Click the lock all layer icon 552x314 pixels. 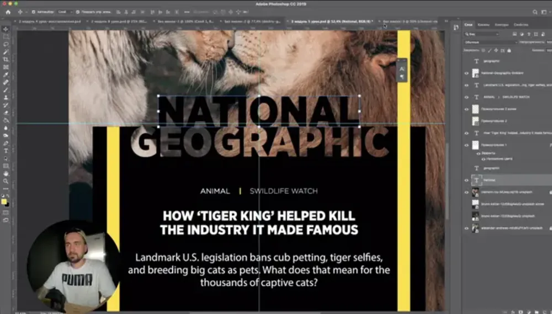point(509,50)
